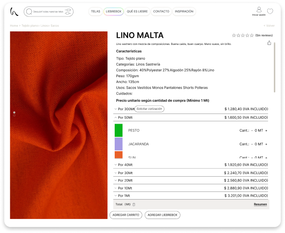This screenshot has height=233, width=285.
Task: Click the AGREGAR CARRITO button
Action: (125, 215)
